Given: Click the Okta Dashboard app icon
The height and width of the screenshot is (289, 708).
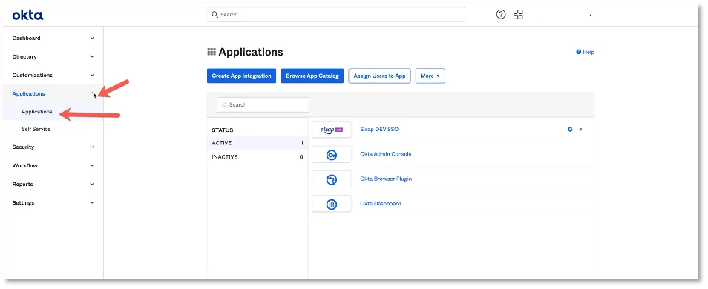Looking at the screenshot, I should [x=332, y=204].
